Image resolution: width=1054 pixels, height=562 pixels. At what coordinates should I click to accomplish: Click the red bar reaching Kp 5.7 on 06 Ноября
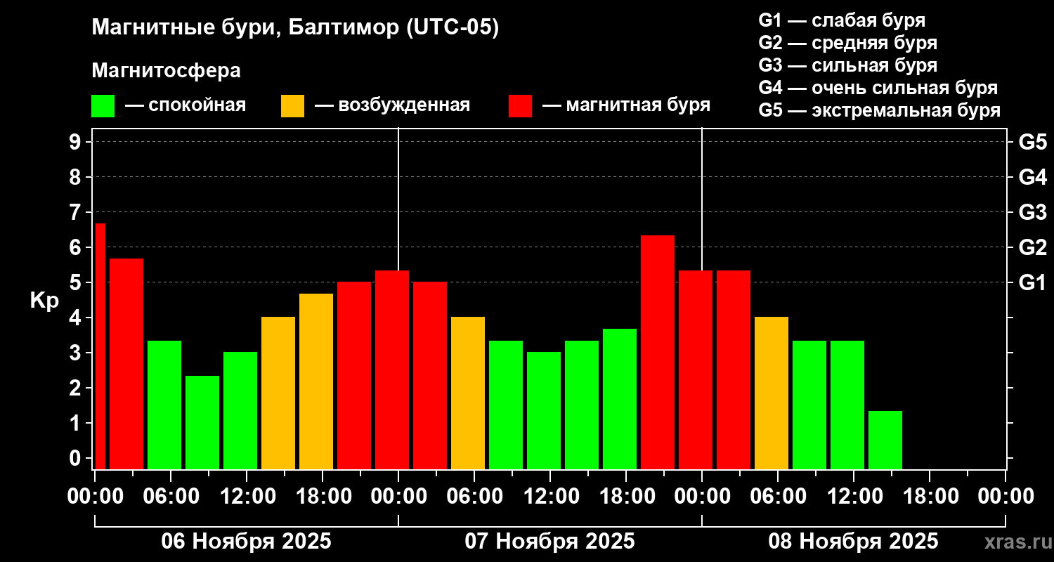pos(126,363)
